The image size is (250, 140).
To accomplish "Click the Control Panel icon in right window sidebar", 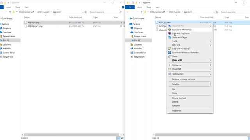I will [x=132, y=52].
